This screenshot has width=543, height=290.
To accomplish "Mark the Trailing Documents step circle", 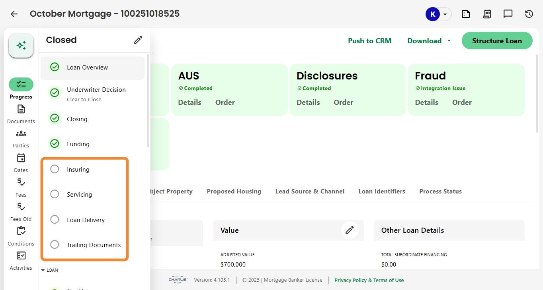I will tap(55, 245).
